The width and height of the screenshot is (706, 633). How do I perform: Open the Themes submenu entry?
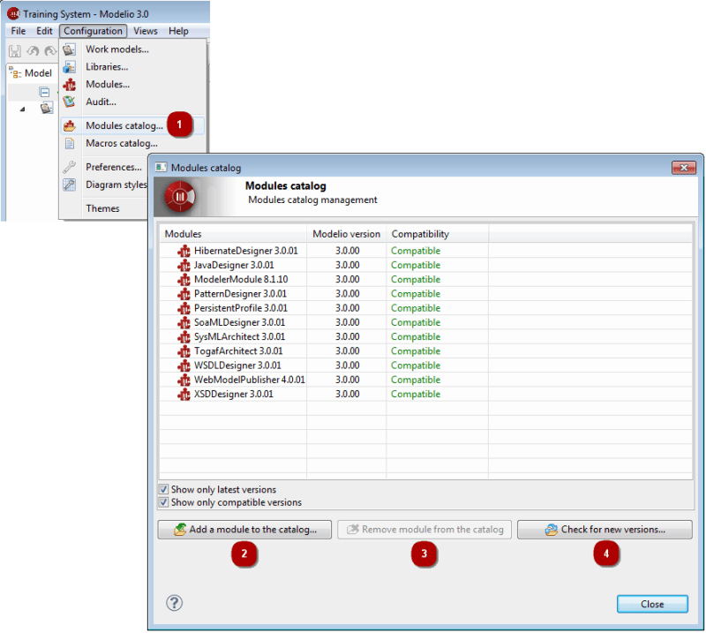click(102, 208)
